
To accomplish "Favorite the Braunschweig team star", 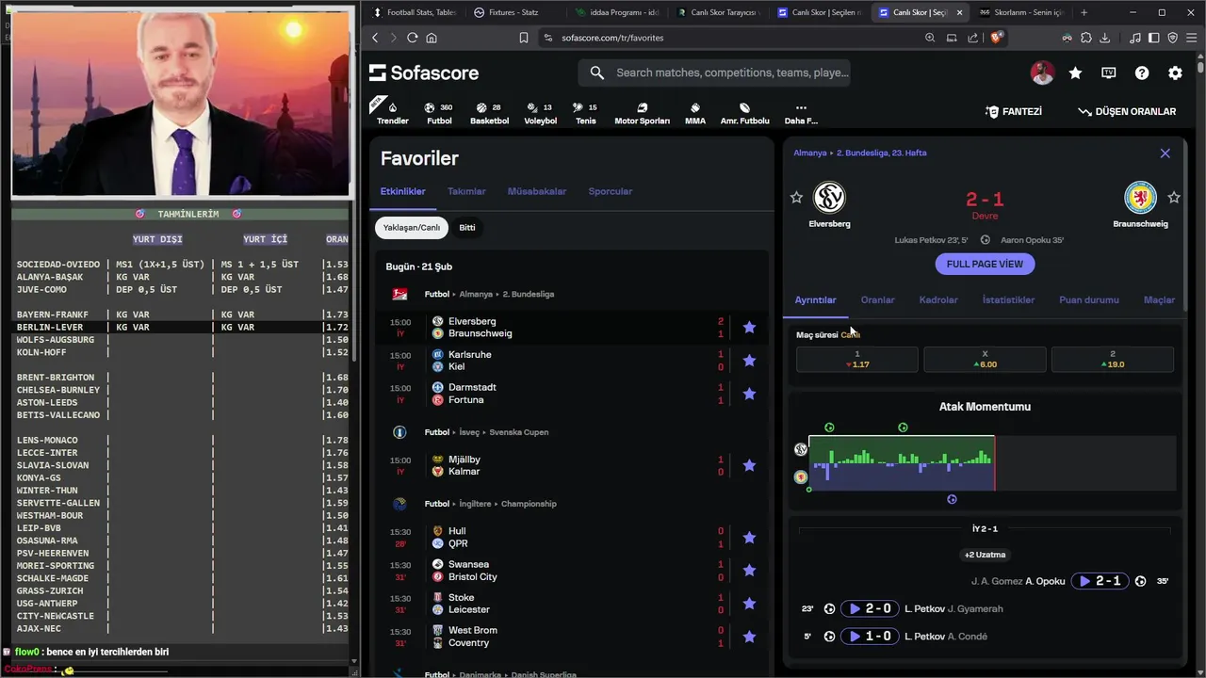I will pyautogui.click(x=1174, y=198).
